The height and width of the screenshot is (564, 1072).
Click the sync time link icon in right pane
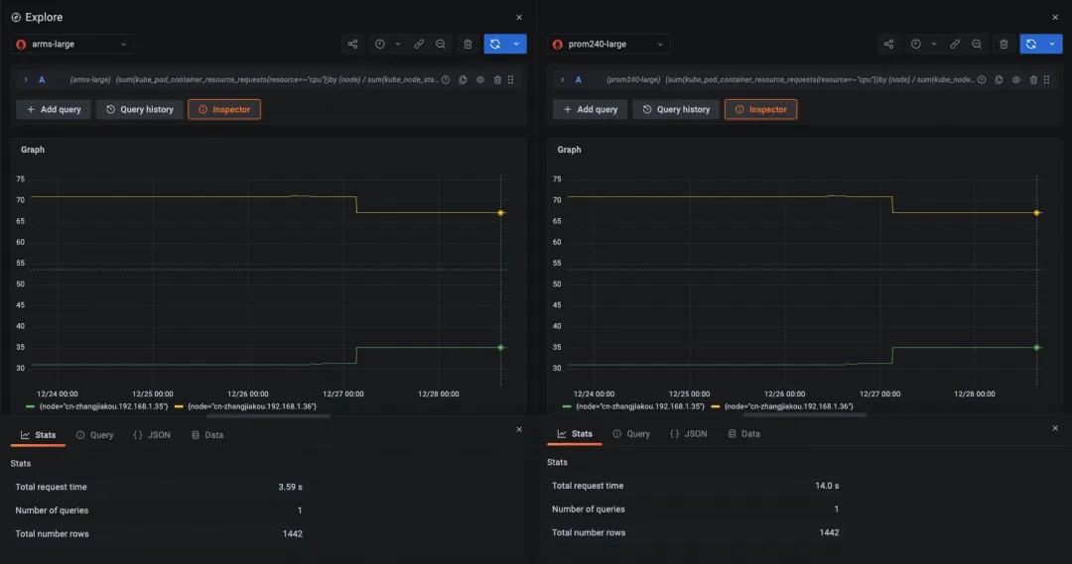[955, 45]
